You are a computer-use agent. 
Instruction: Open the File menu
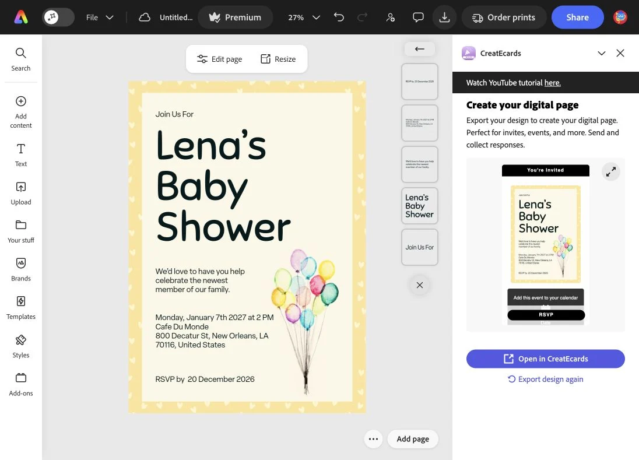[100, 17]
